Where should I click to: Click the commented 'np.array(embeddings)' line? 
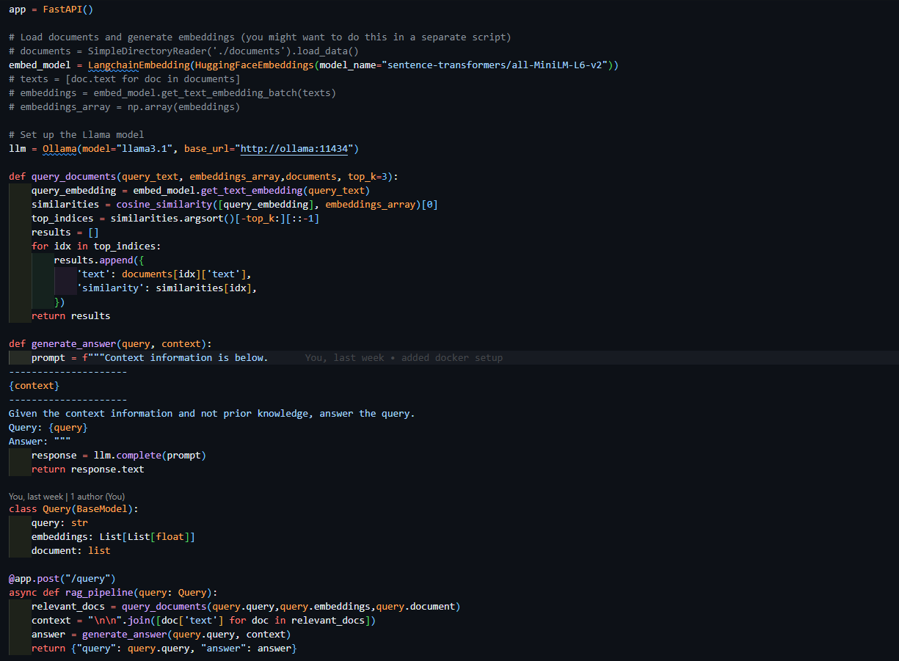[124, 107]
